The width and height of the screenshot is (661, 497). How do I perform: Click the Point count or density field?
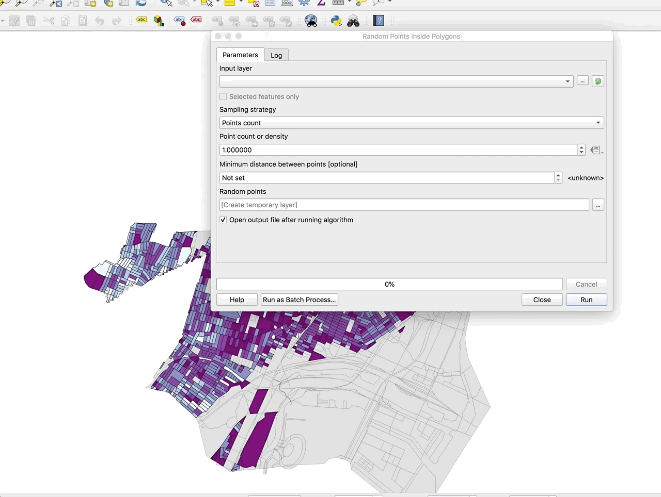[398, 150]
